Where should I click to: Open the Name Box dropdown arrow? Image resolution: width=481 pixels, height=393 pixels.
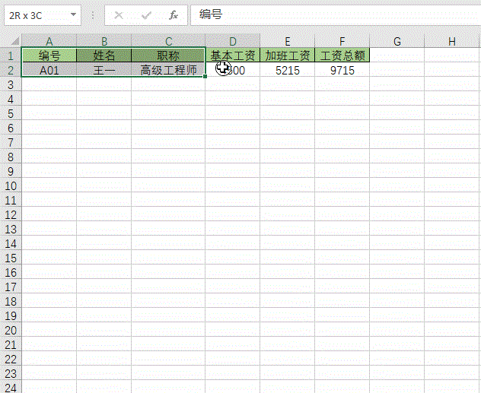point(73,15)
